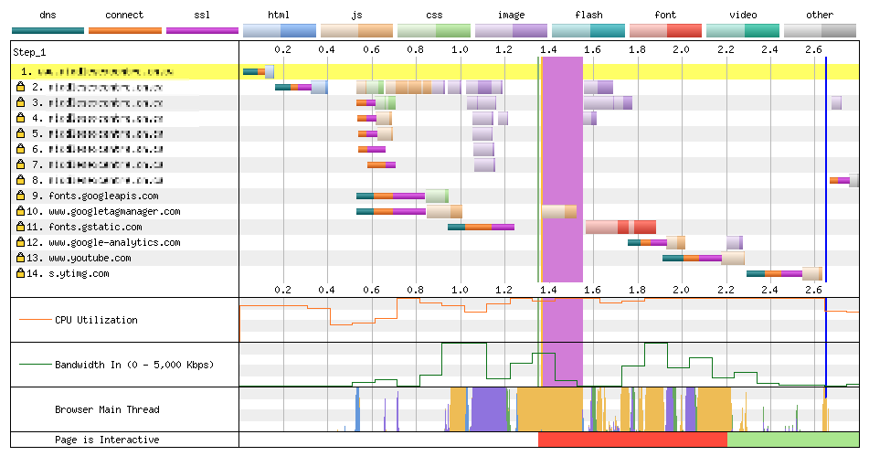Click lock icon beside www.googletagmanager.com

pyautogui.click(x=20, y=211)
